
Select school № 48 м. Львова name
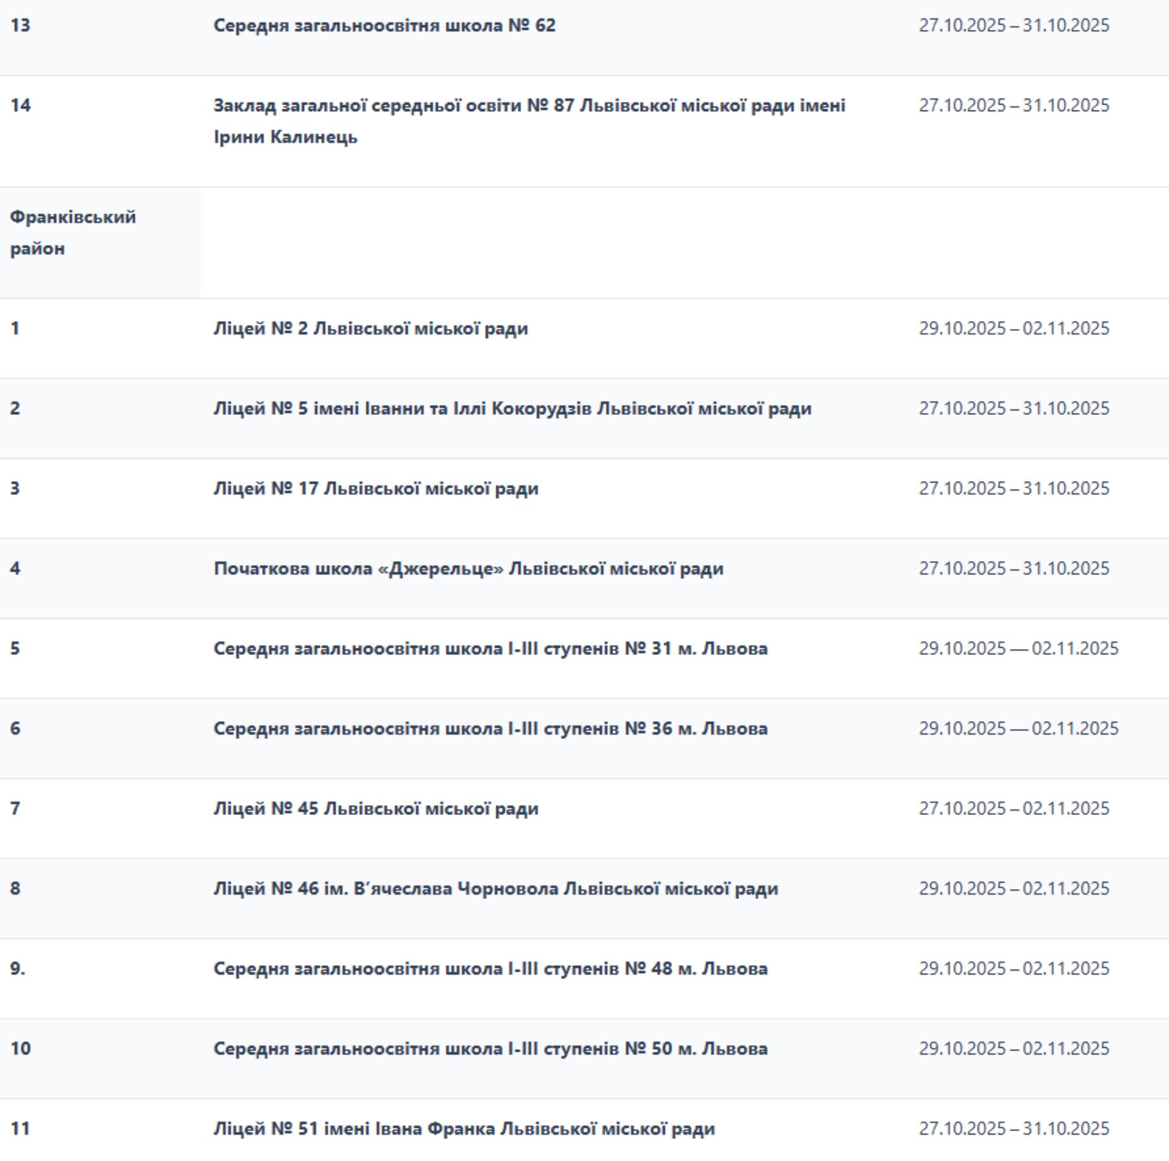[490, 969]
